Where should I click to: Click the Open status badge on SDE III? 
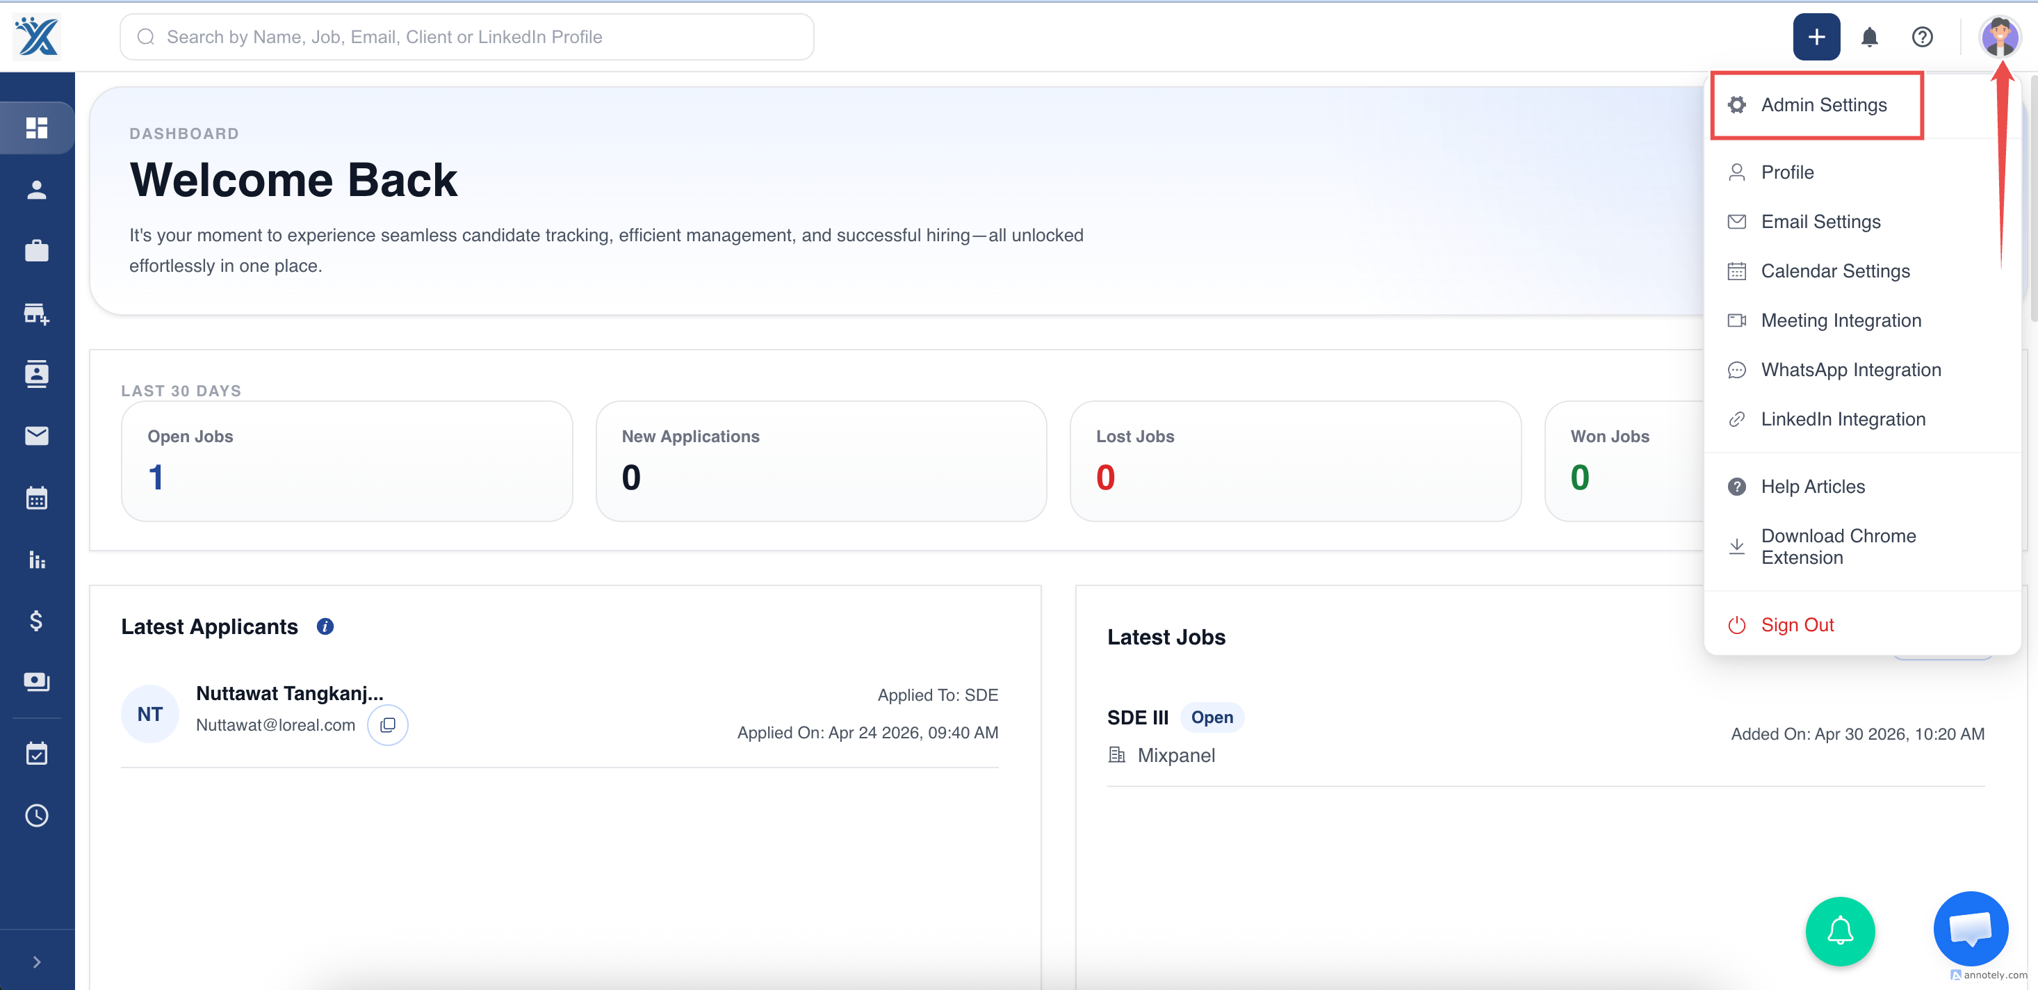coord(1212,717)
